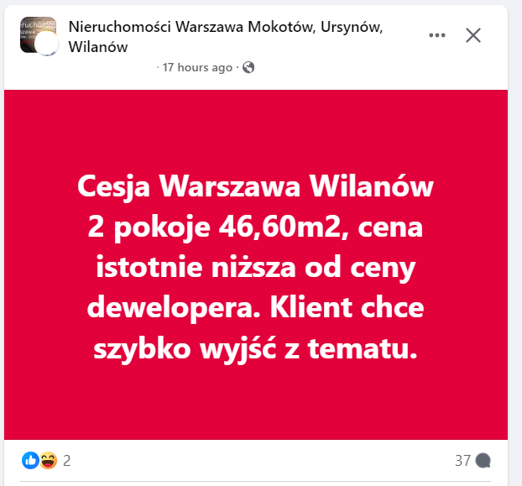The width and height of the screenshot is (522, 486).
Task: Click the gray comment bubble icon
Action: [483, 461]
